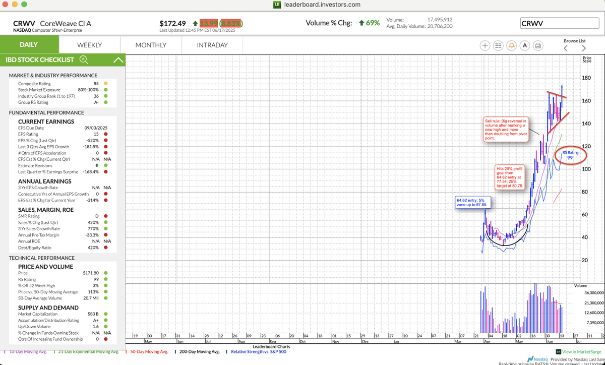Click the Estimate Revisions up arrow
Image resolution: width=605 pixels, height=365 pixels.
(x=97, y=165)
